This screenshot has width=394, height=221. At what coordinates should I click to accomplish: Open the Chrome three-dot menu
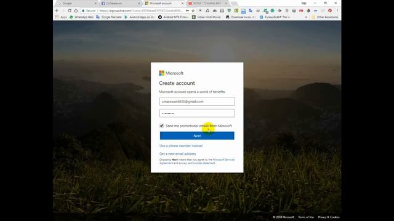click(x=337, y=10)
